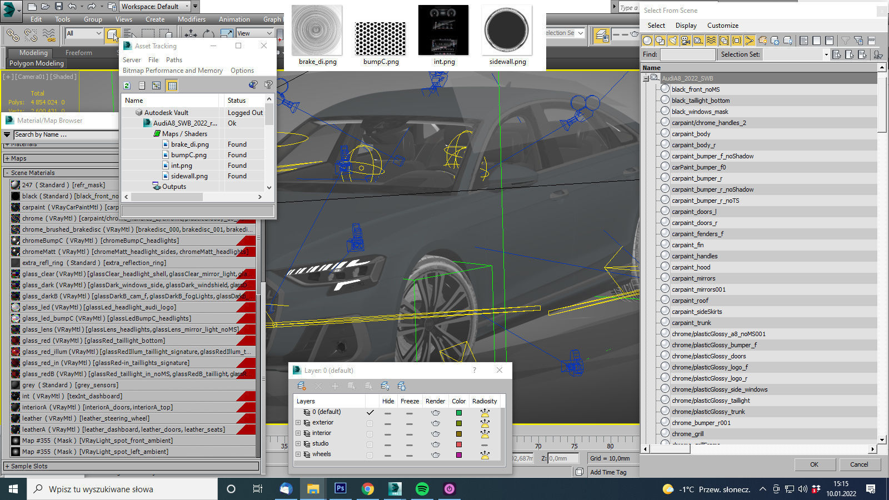Switch to the Freeform ribbon tab

point(78,53)
